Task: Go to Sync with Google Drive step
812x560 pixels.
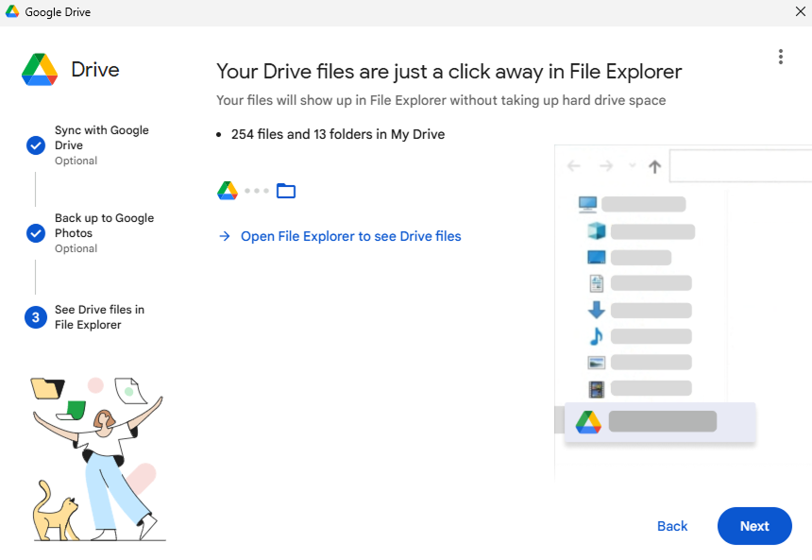Action: pos(101,138)
